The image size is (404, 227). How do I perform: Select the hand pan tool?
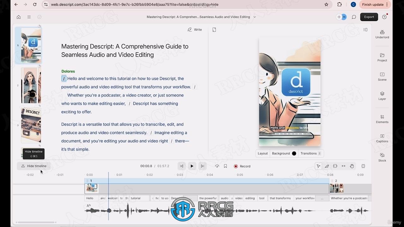point(352,166)
